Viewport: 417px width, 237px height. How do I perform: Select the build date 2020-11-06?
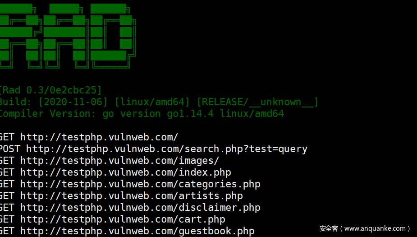pyautogui.click(x=73, y=102)
